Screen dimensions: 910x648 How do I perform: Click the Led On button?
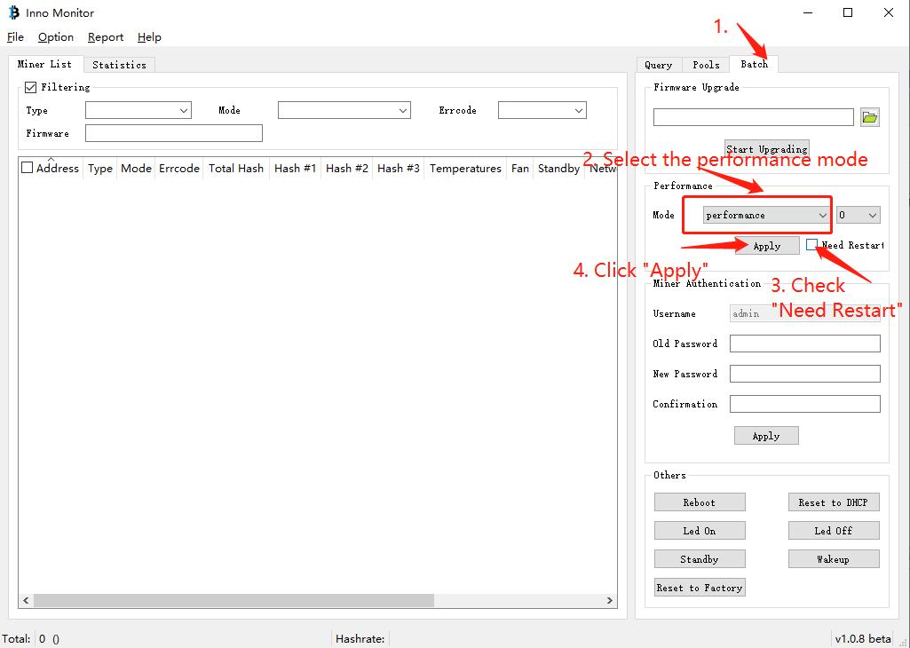(699, 531)
